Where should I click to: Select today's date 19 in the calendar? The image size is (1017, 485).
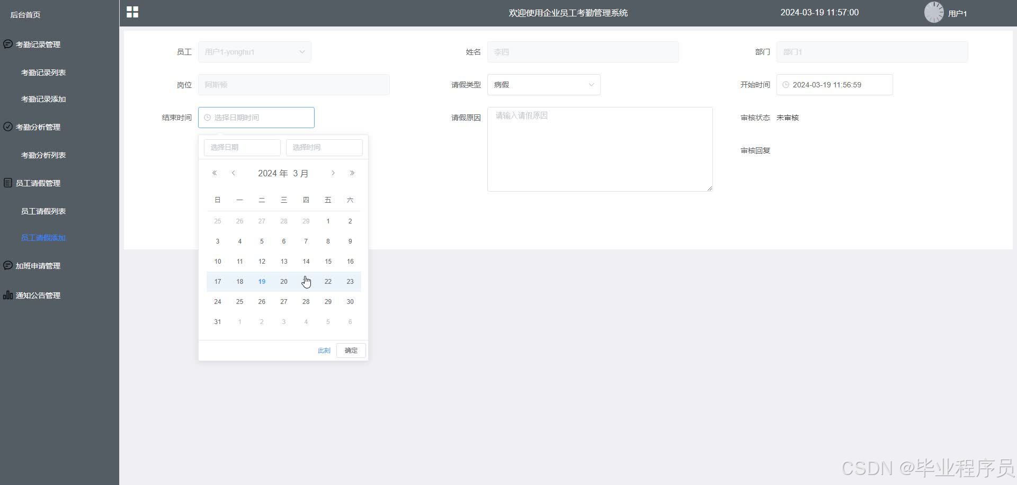(x=262, y=282)
